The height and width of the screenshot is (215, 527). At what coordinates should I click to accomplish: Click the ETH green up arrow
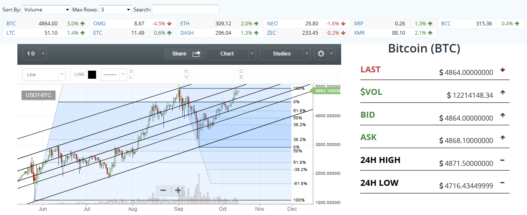(x=256, y=24)
